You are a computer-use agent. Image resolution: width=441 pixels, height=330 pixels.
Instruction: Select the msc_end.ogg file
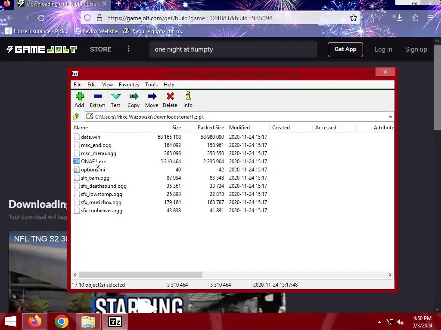click(96, 145)
